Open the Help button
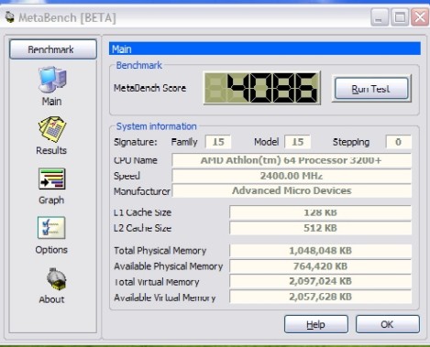Image resolution: width=430 pixels, height=347 pixels. (316, 324)
